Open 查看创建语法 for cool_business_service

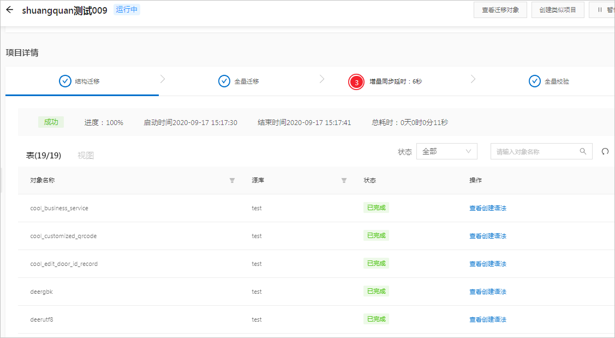click(487, 207)
